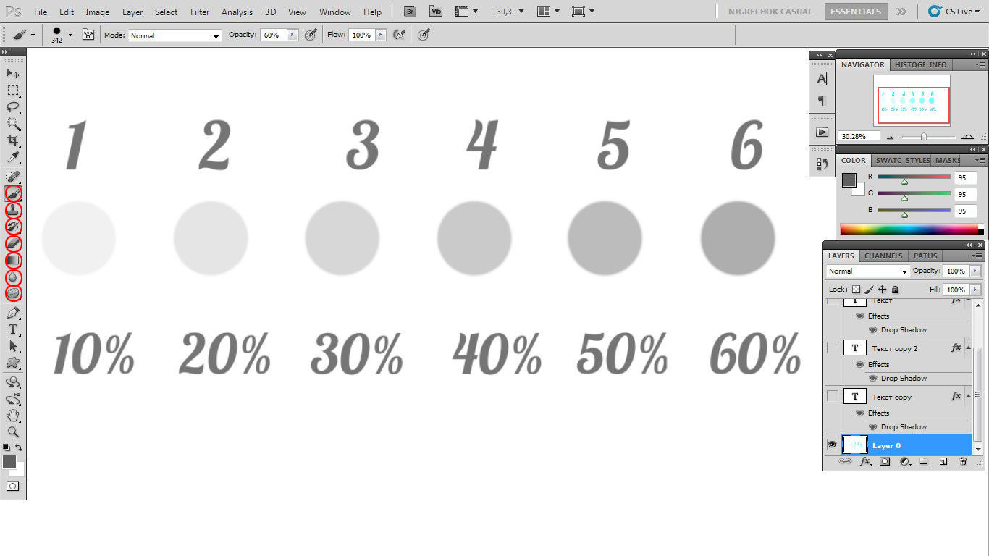Screen dimensions: 989x556
Task: Click the Delete layer trash icon
Action: (x=963, y=461)
